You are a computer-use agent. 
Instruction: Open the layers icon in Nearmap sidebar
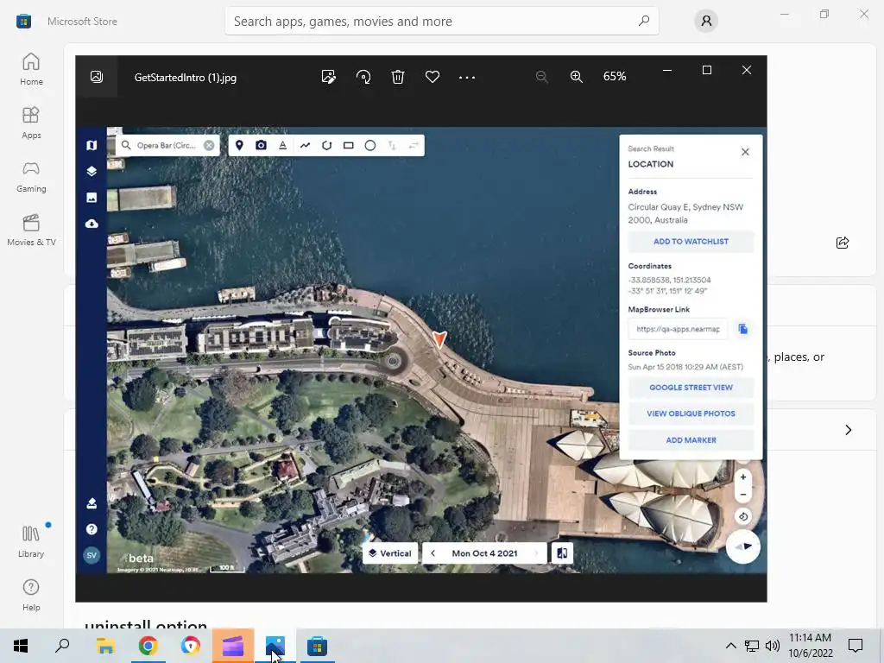pyautogui.click(x=92, y=172)
